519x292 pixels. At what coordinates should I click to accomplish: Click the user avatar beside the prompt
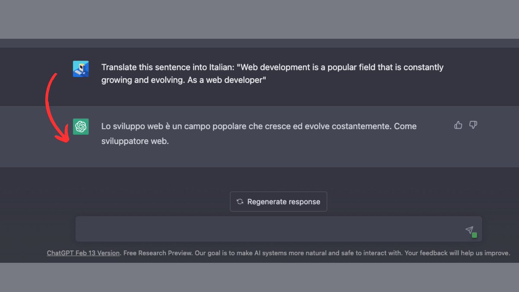coord(81,69)
